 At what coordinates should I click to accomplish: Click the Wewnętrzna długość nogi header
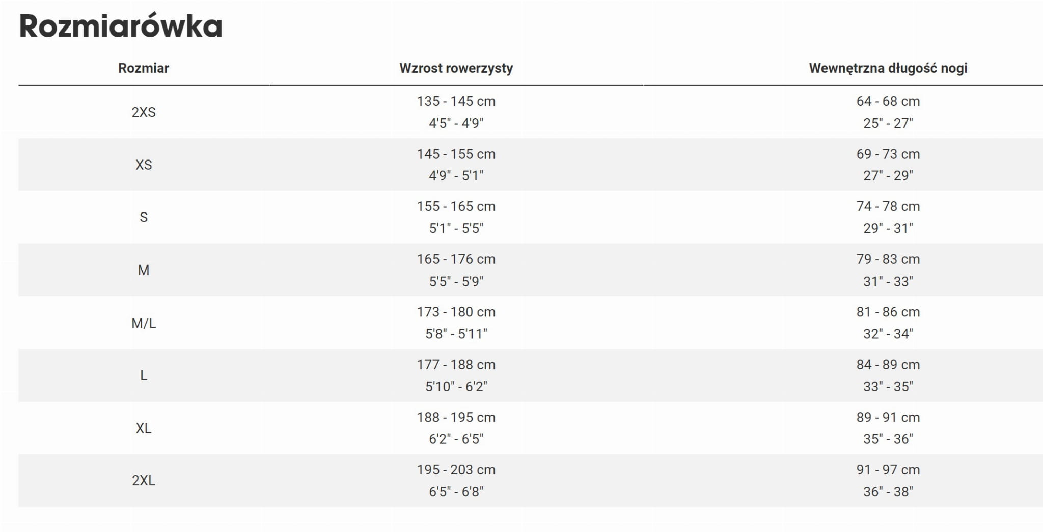(x=888, y=68)
